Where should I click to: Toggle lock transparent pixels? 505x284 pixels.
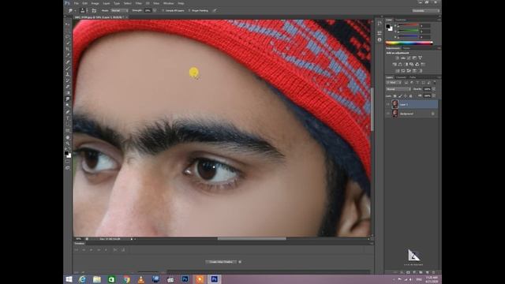395,96
